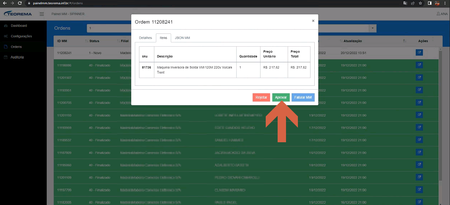Open actions for order 11198886

pos(419,65)
